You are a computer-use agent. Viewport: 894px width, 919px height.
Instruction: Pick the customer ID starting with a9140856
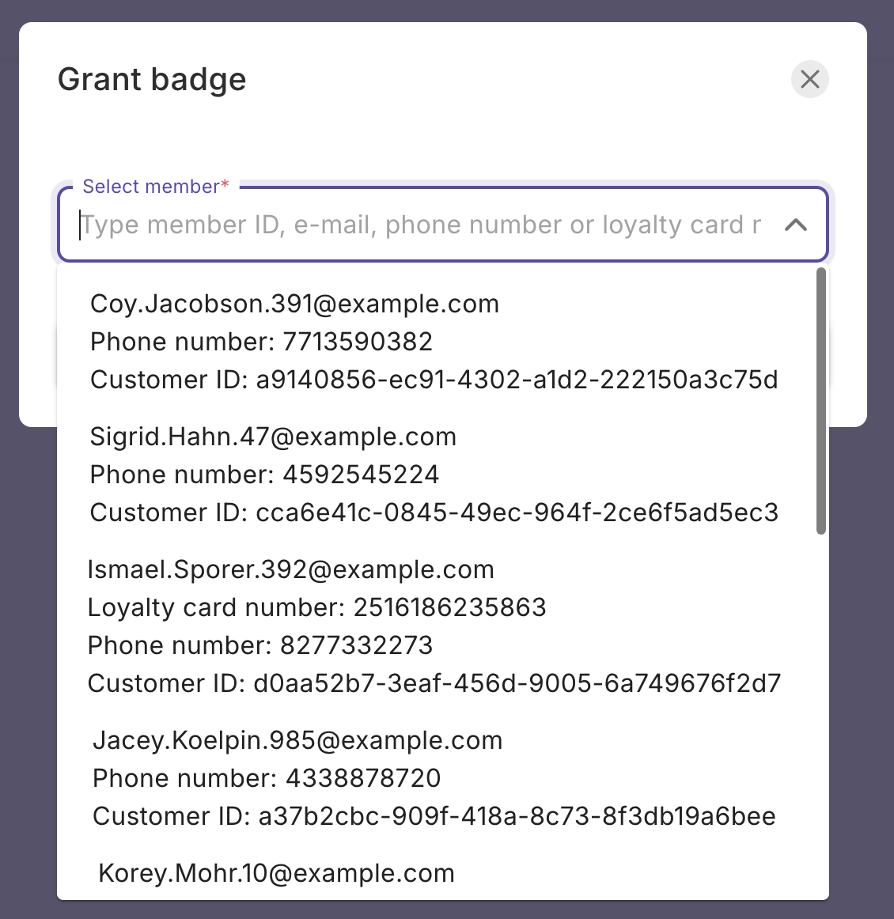point(434,380)
